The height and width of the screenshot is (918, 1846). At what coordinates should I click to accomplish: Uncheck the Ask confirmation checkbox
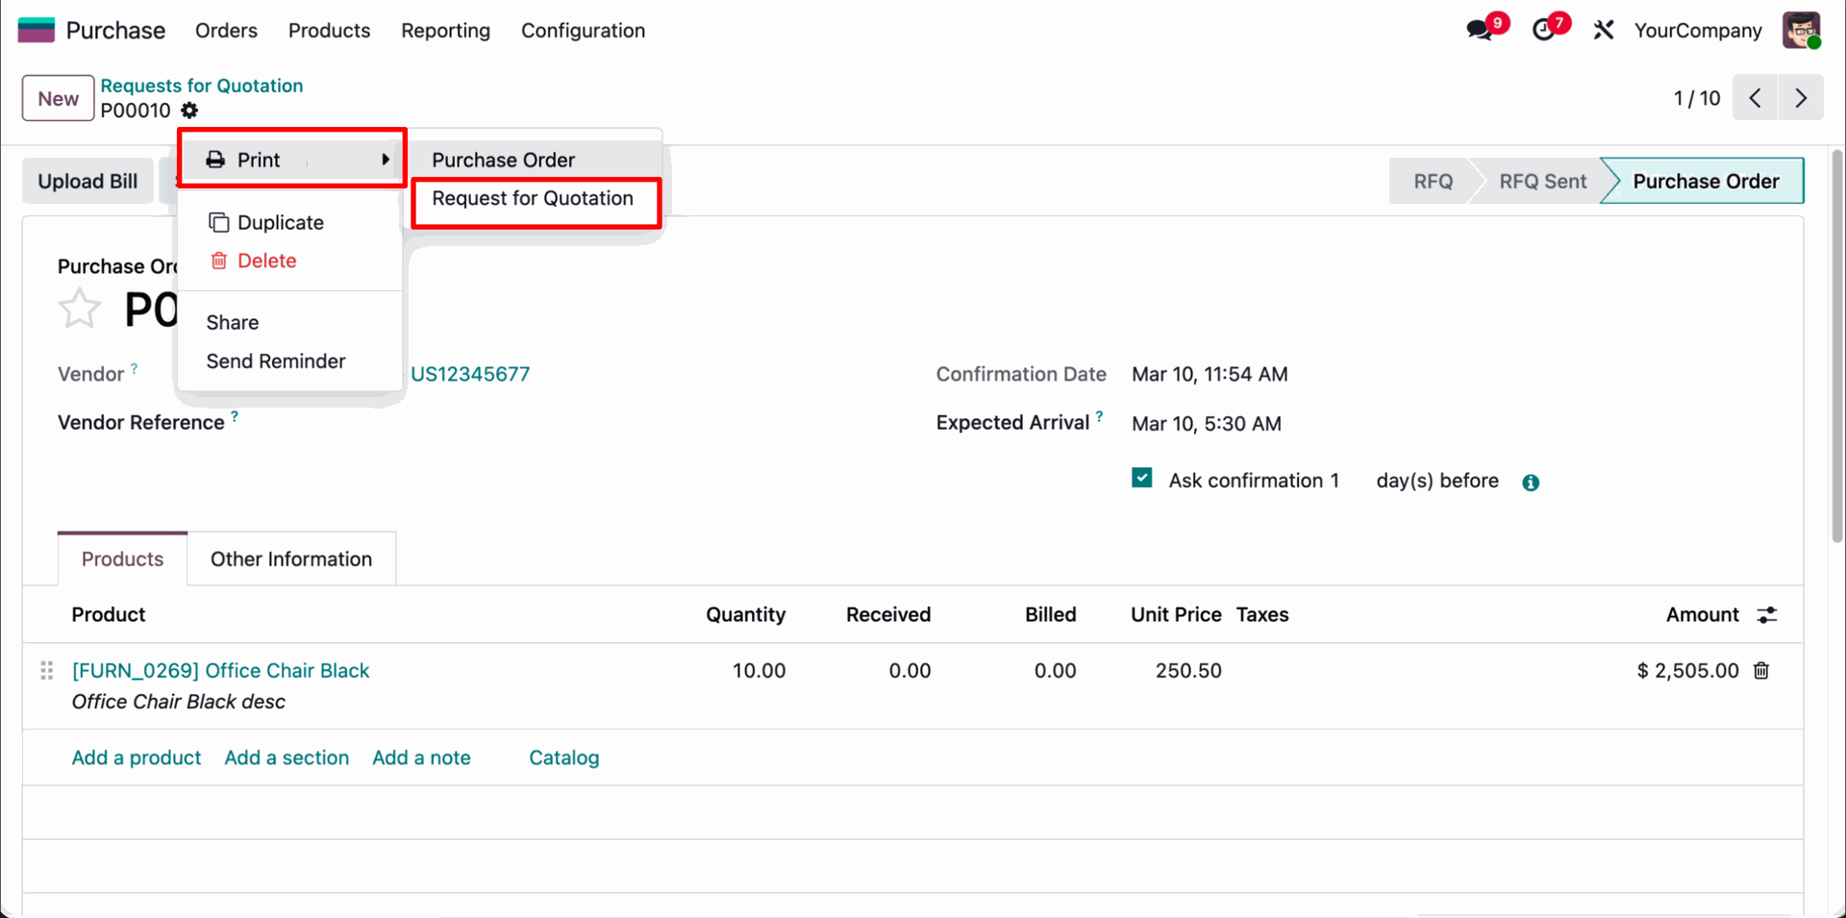coord(1142,479)
